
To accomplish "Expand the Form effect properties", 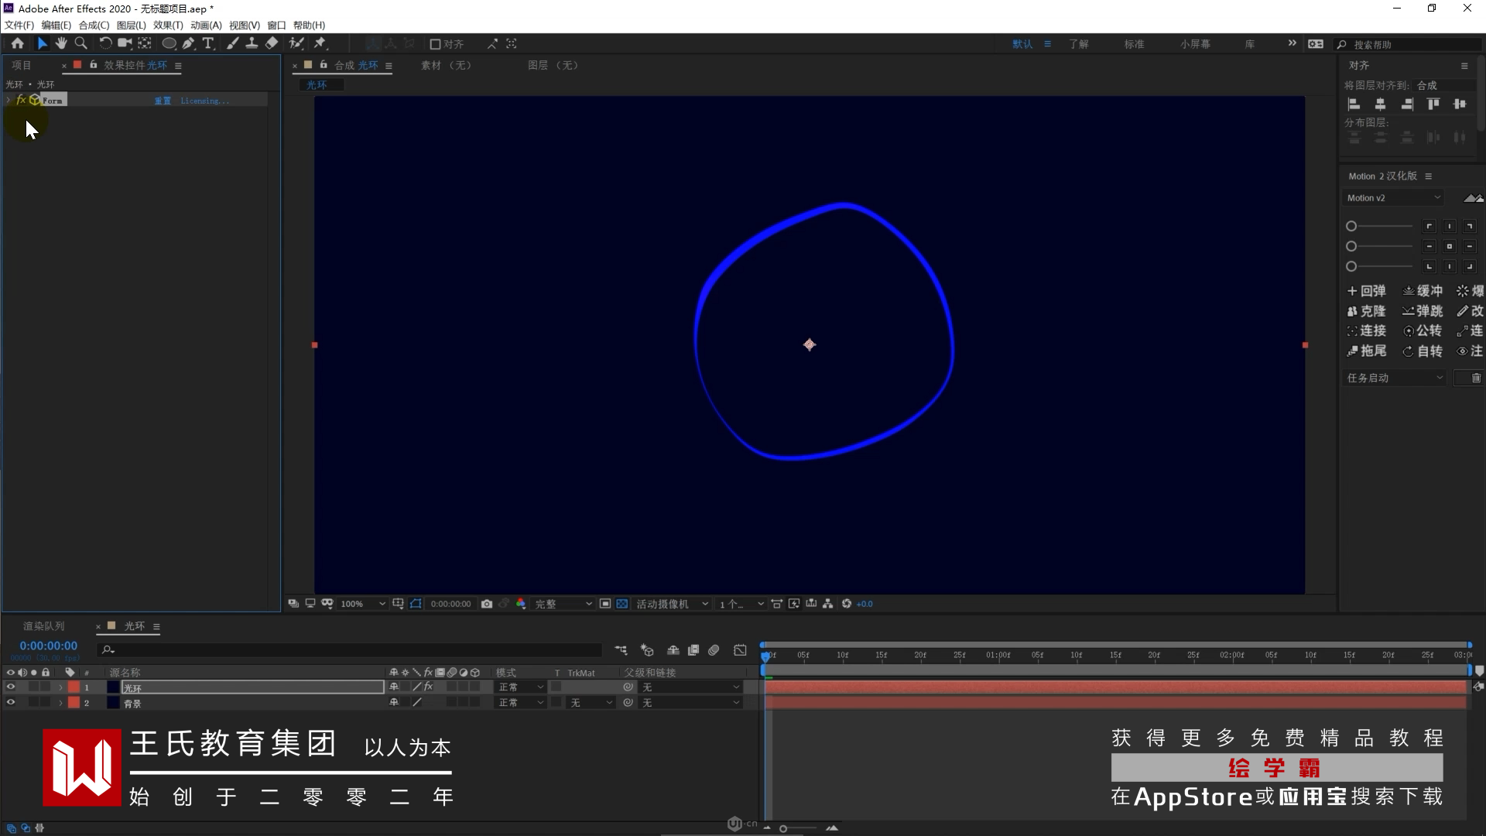I will point(9,101).
